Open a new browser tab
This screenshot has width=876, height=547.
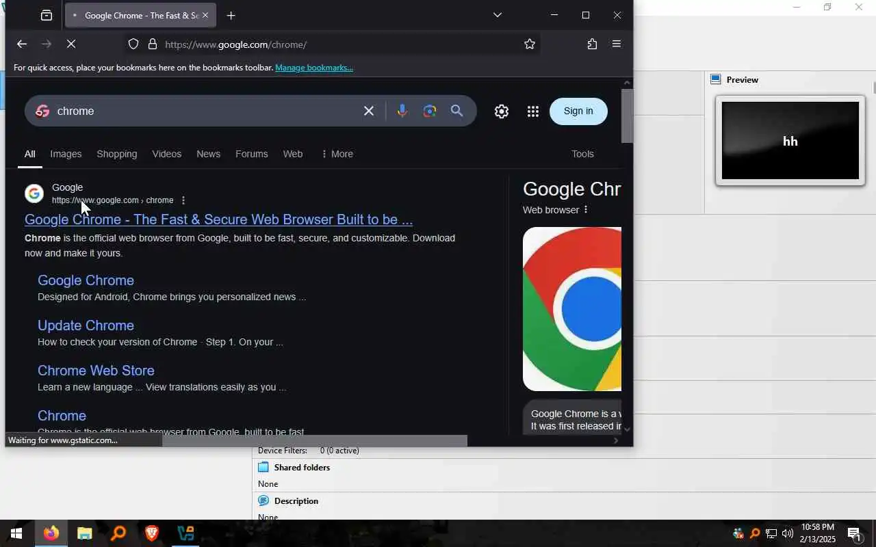[x=231, y=15]
